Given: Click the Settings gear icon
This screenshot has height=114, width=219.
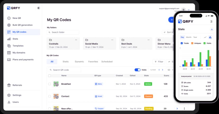Looking at the screenshot, I should point(9,95).
